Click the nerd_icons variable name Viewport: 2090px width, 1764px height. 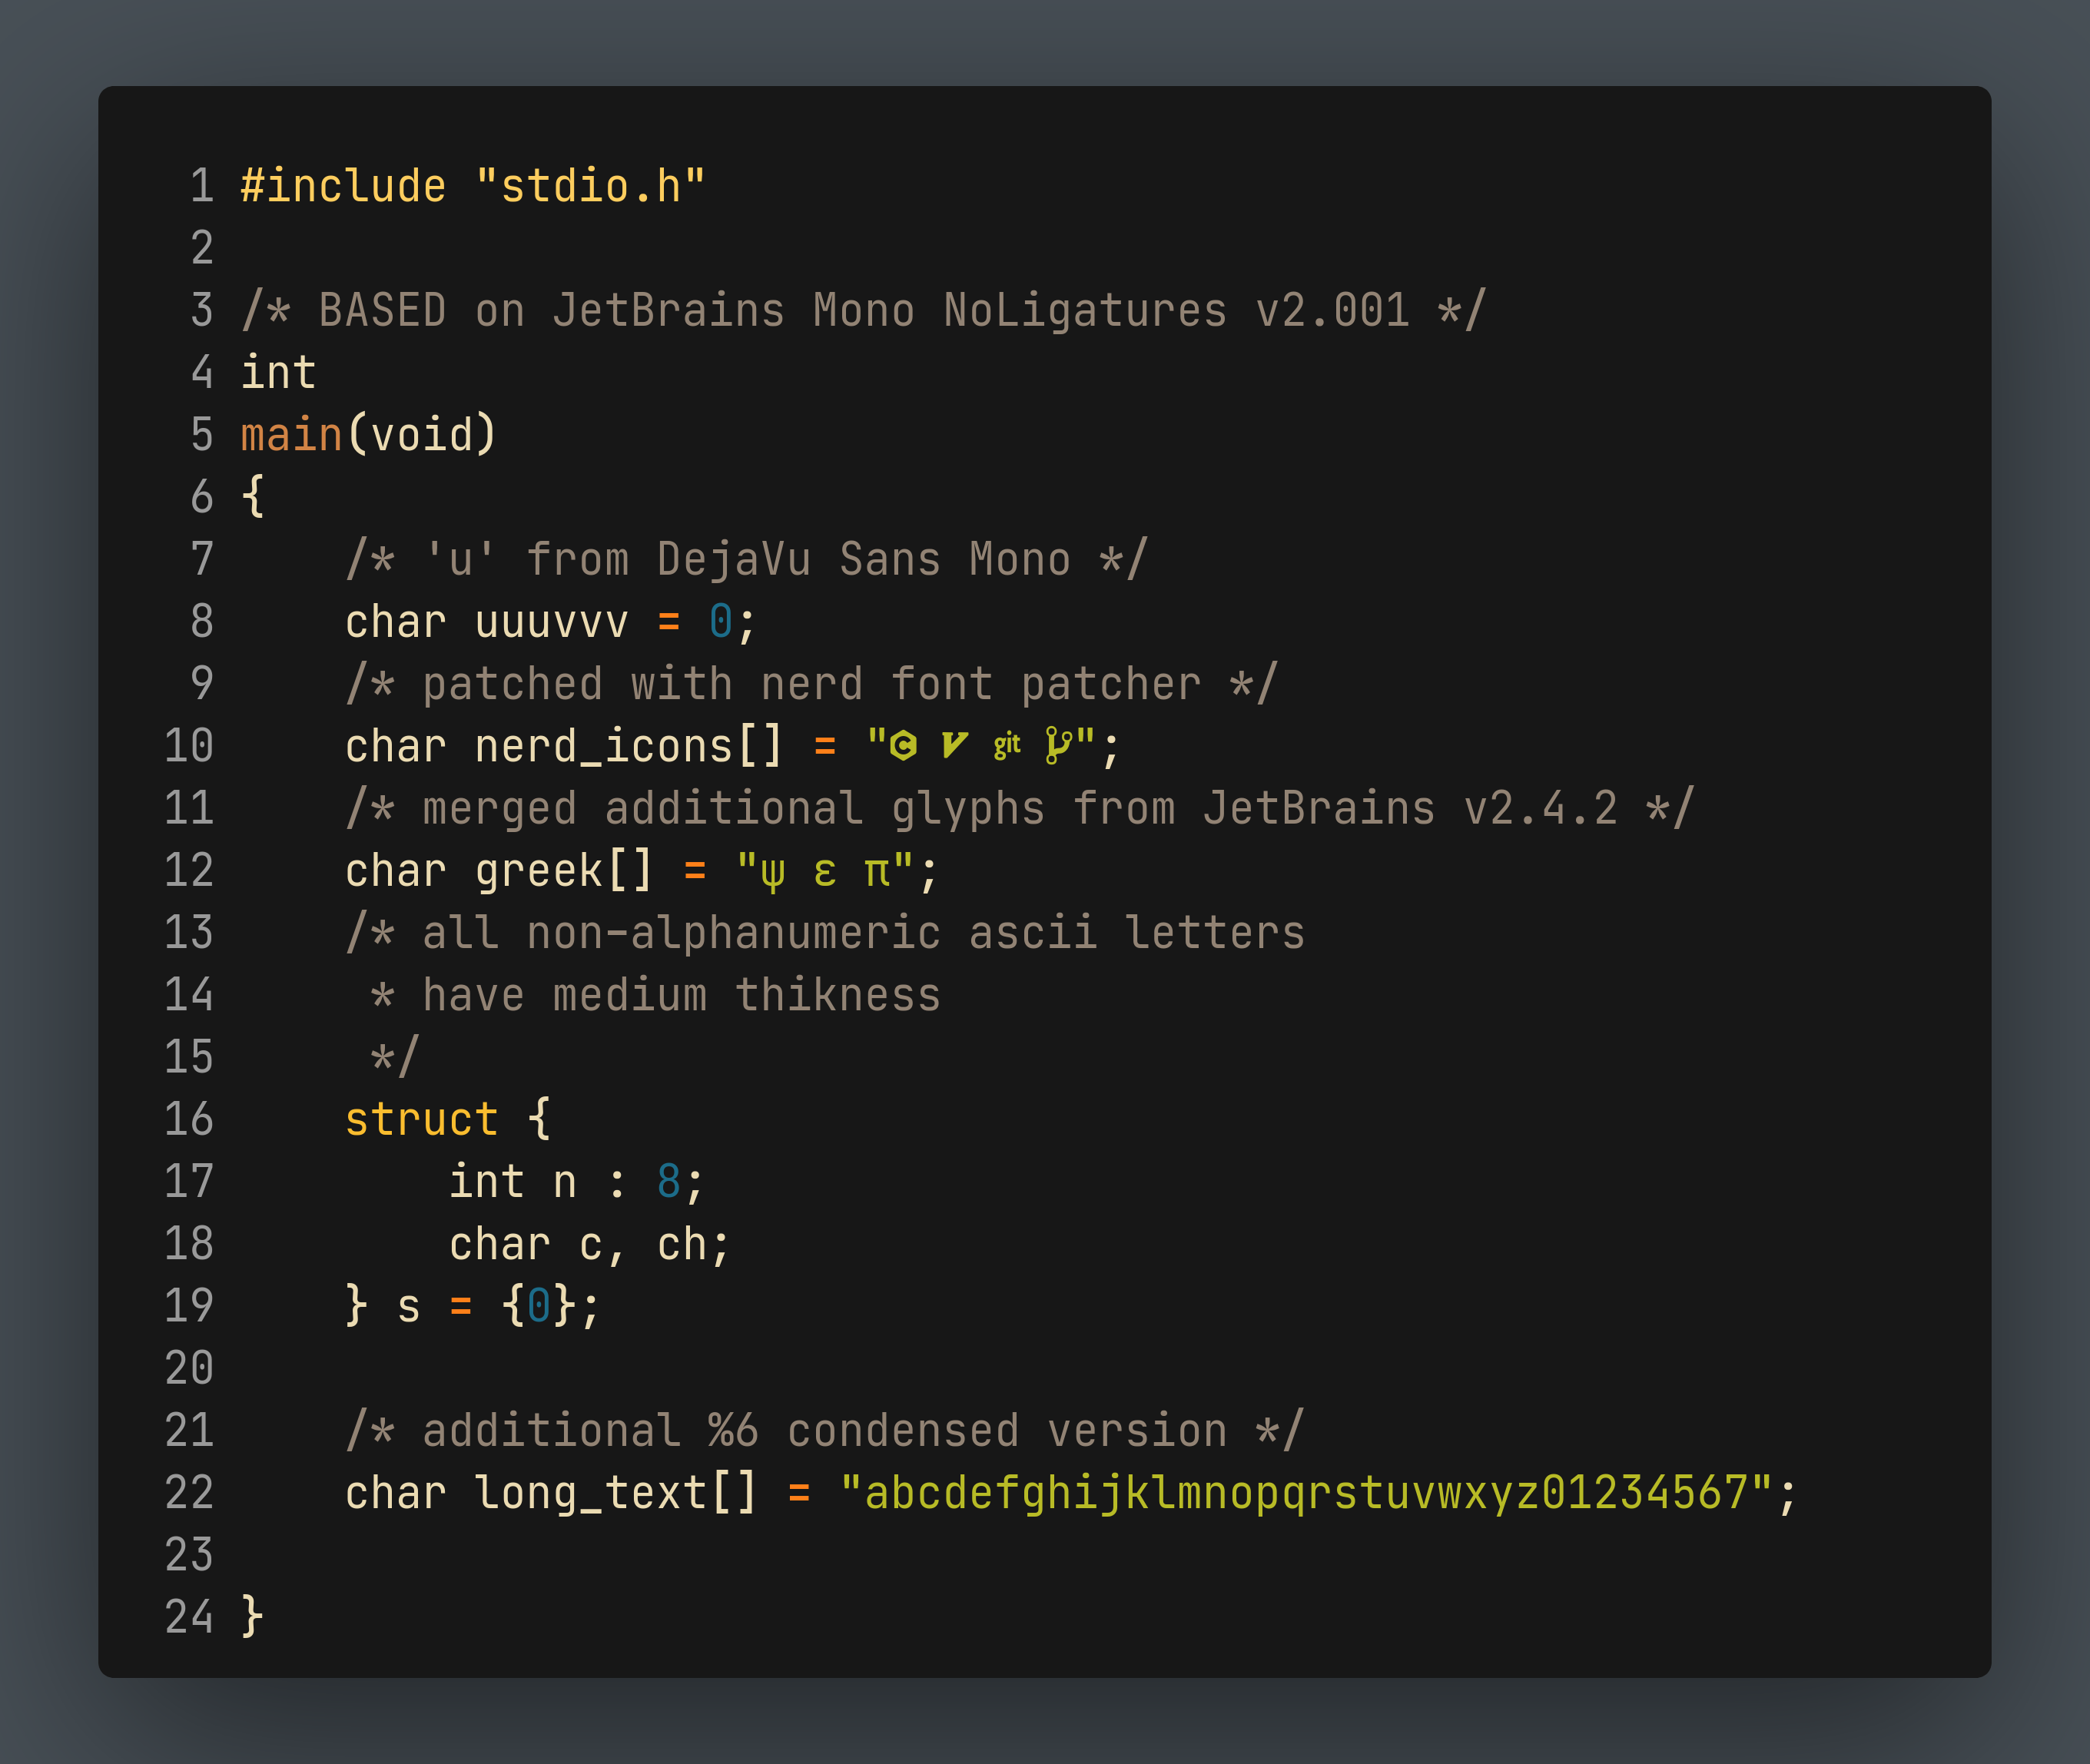(x=603, y=746)
